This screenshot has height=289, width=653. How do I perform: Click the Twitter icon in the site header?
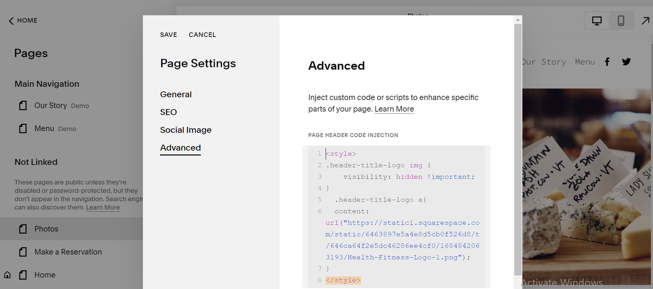pyautogui.click(x=626, y=61)
